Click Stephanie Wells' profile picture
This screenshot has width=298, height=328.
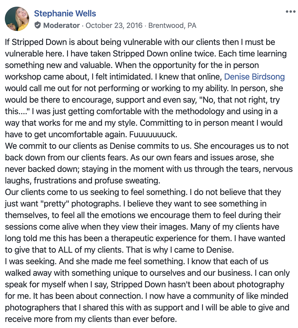(17, 19)
